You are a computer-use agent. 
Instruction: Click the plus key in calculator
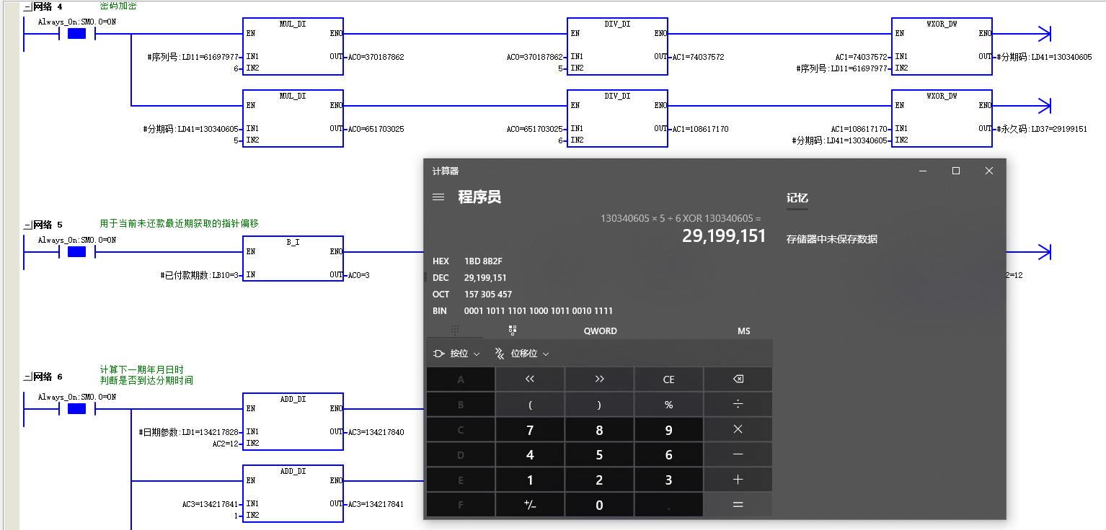738,480
